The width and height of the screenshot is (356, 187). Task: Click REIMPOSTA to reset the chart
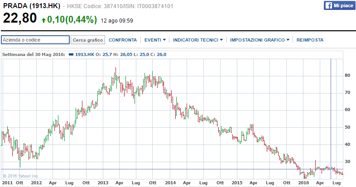tap(310, 40)
